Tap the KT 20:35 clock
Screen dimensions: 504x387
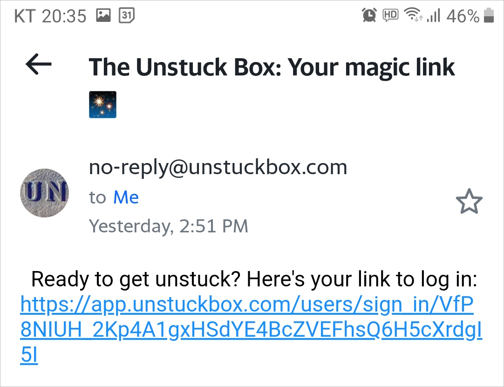point(50,16)
